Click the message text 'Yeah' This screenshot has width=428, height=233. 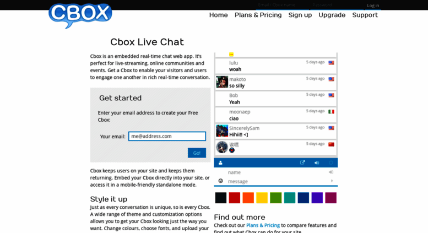click(235, 102)
